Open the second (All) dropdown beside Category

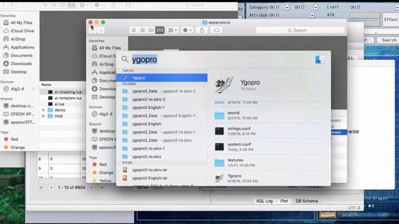click(x=315, y=7)
